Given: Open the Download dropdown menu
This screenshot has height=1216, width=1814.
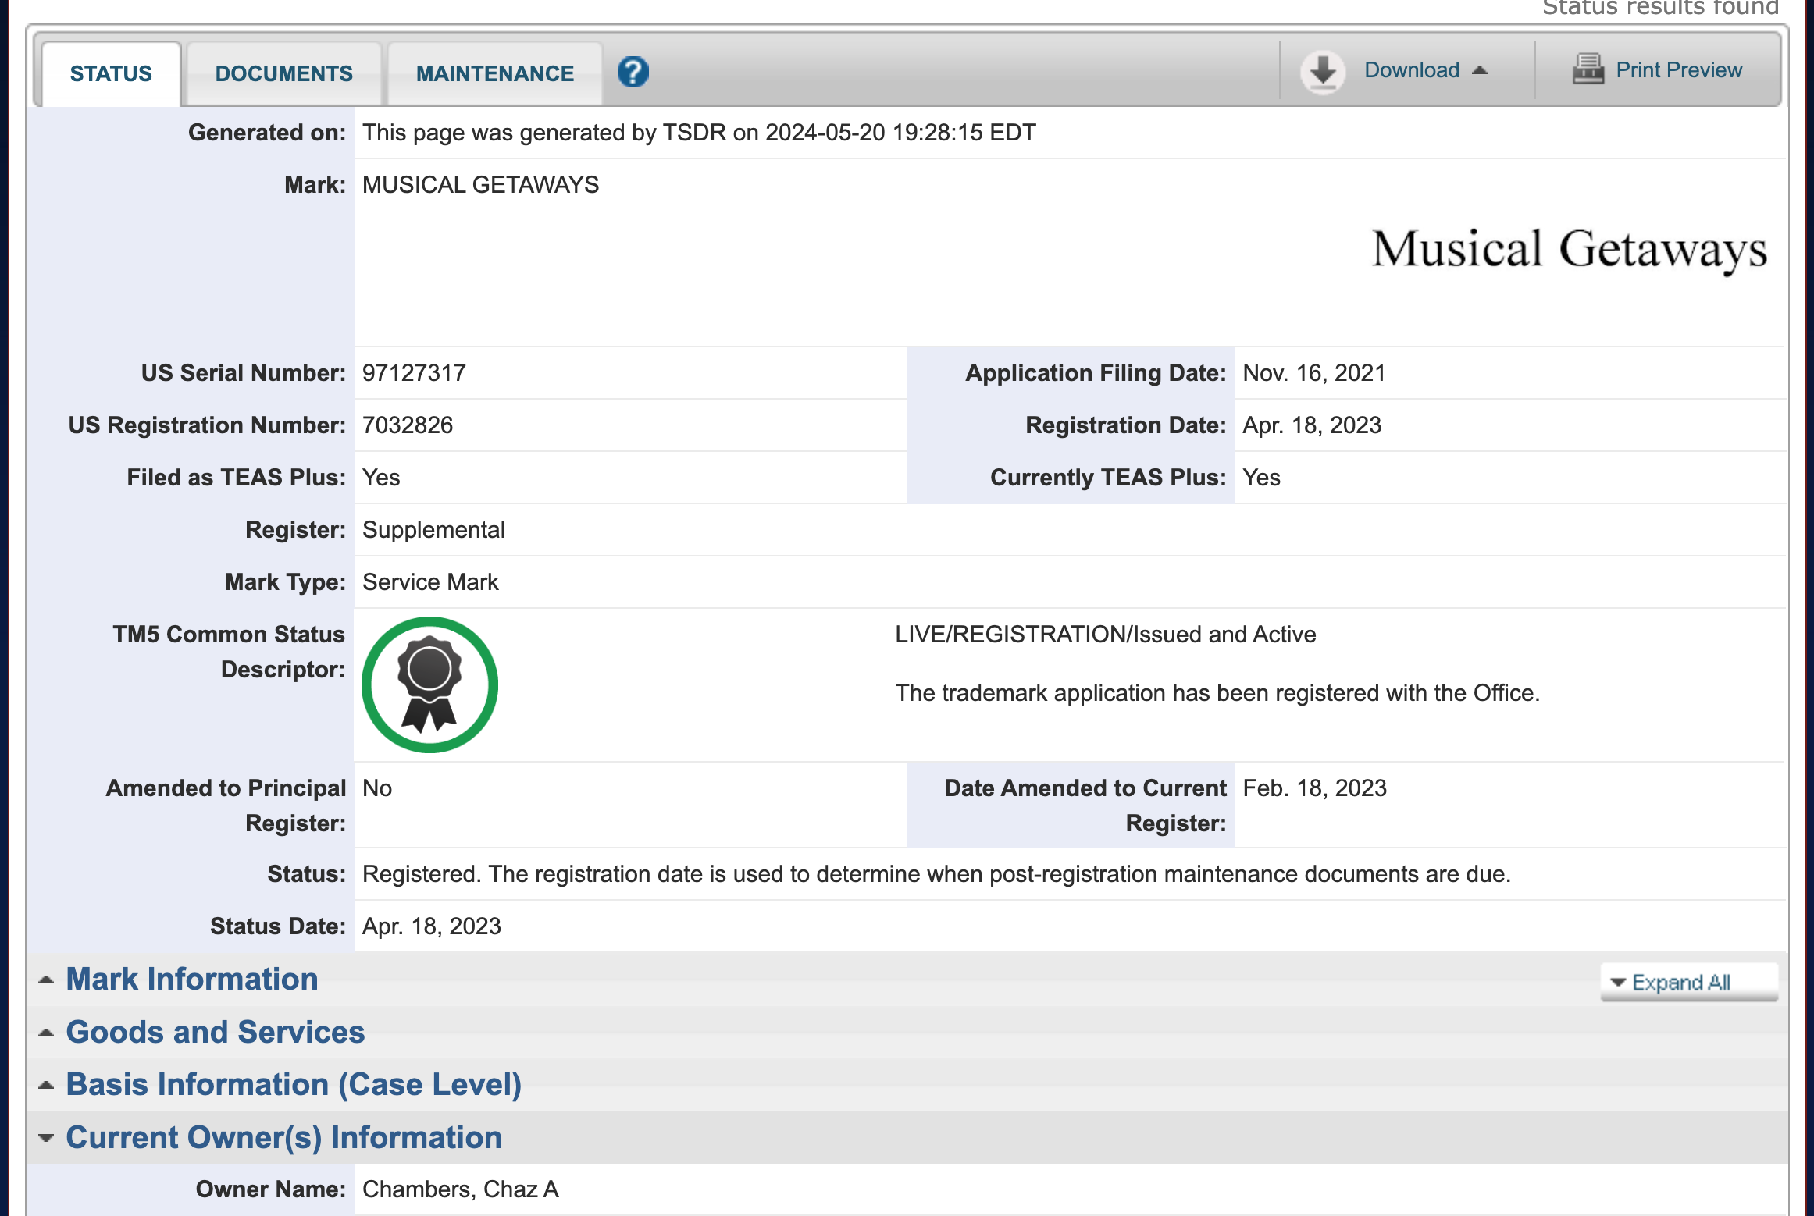Looking at the screenshot, I should (1412, 69).
